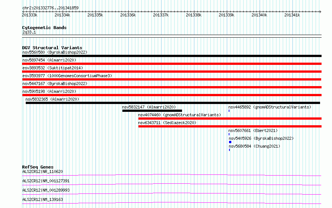Select the nsv6343711 (Sedlazeck2020) red bar

point(230,126)
